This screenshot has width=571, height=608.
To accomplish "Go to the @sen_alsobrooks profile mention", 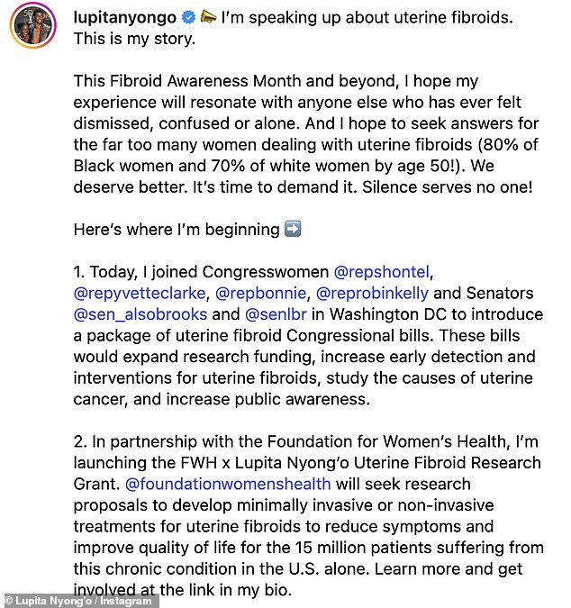I will pyautogui.click(x=140, y=314).
